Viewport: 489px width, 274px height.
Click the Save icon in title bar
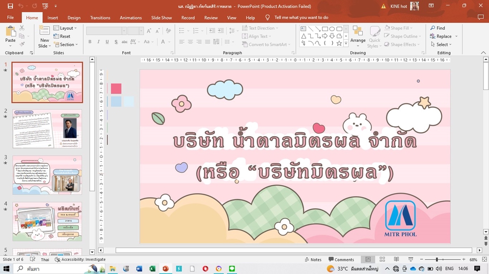(x=10, y=6)
